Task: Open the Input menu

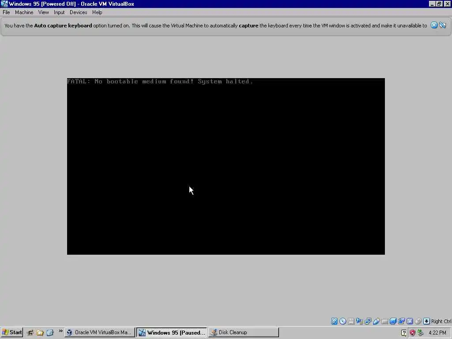Action: click(x=59, y=12)
